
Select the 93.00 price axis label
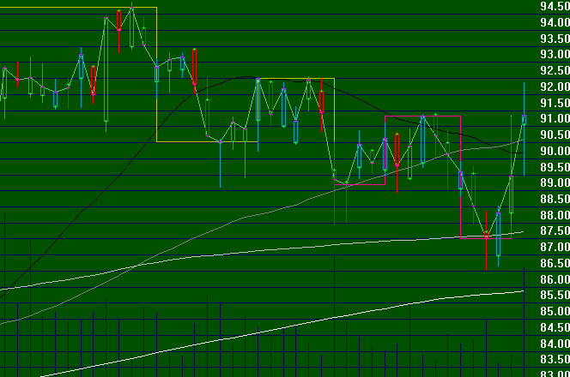pos(555,55)
